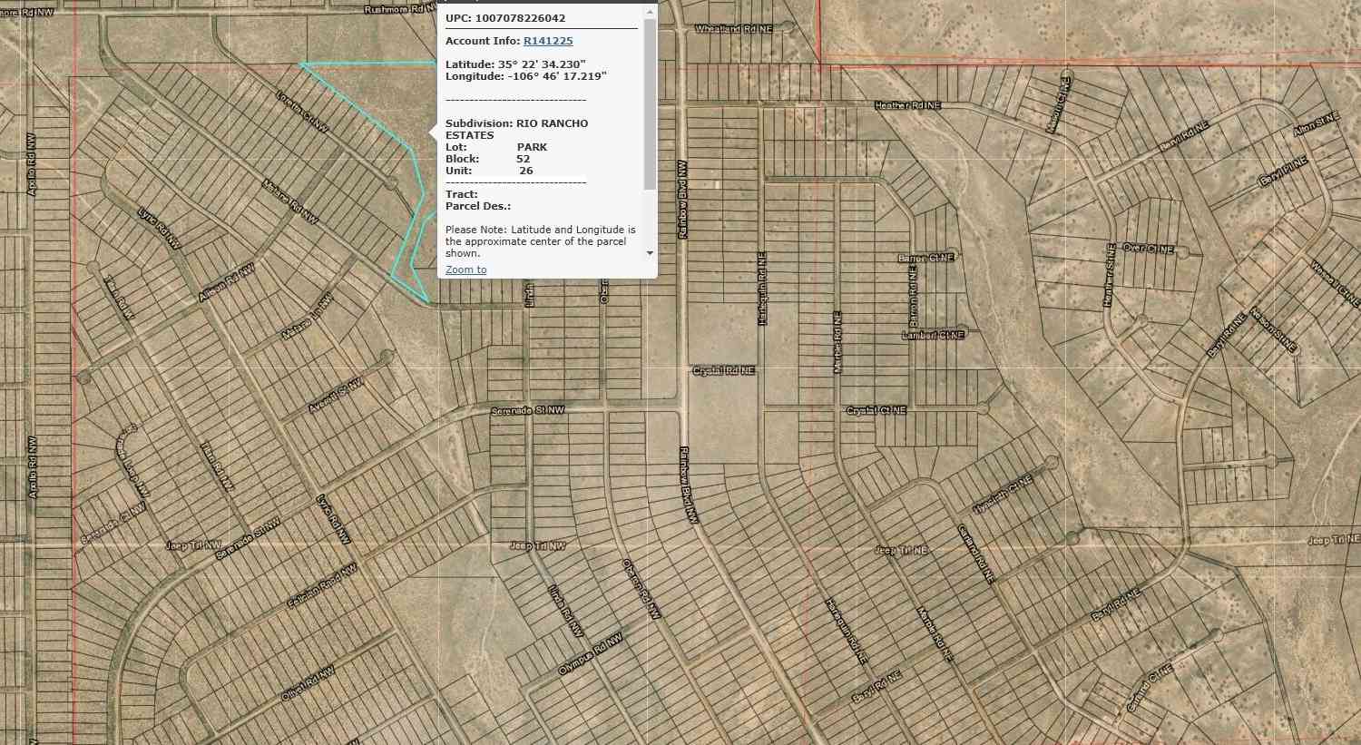Click the Tract label in popup

(x=462, y=194)
